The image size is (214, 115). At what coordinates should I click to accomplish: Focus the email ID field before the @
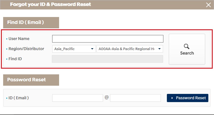point(78,98)
